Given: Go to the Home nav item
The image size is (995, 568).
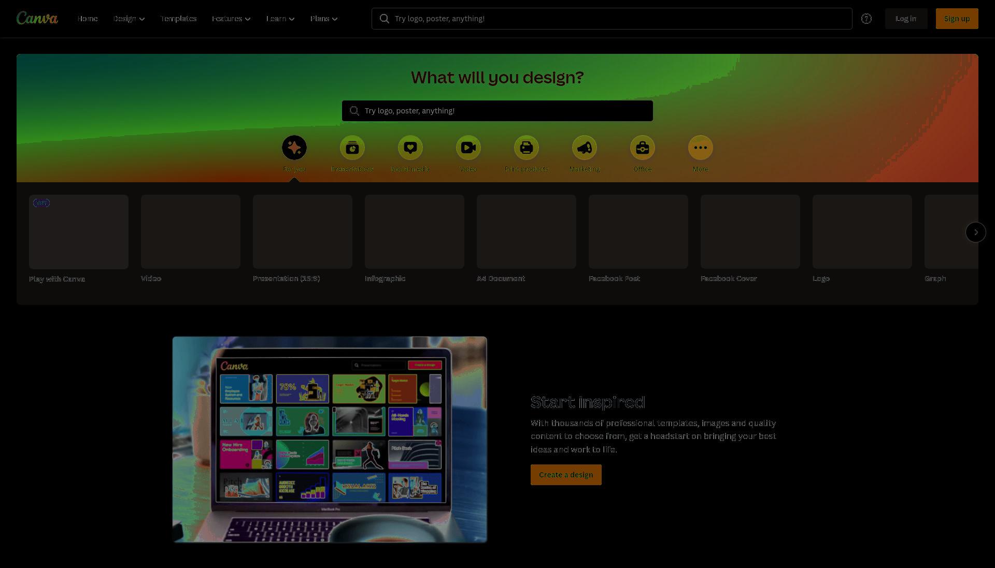Looking at the screenshot, I should (x=88, y=19).
